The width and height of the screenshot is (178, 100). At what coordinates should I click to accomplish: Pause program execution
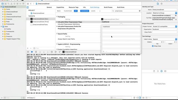tap(36, 52)
